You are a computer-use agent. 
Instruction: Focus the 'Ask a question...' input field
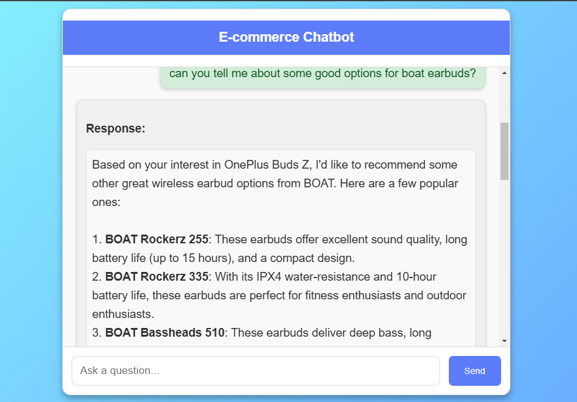[x=255, y=371]
